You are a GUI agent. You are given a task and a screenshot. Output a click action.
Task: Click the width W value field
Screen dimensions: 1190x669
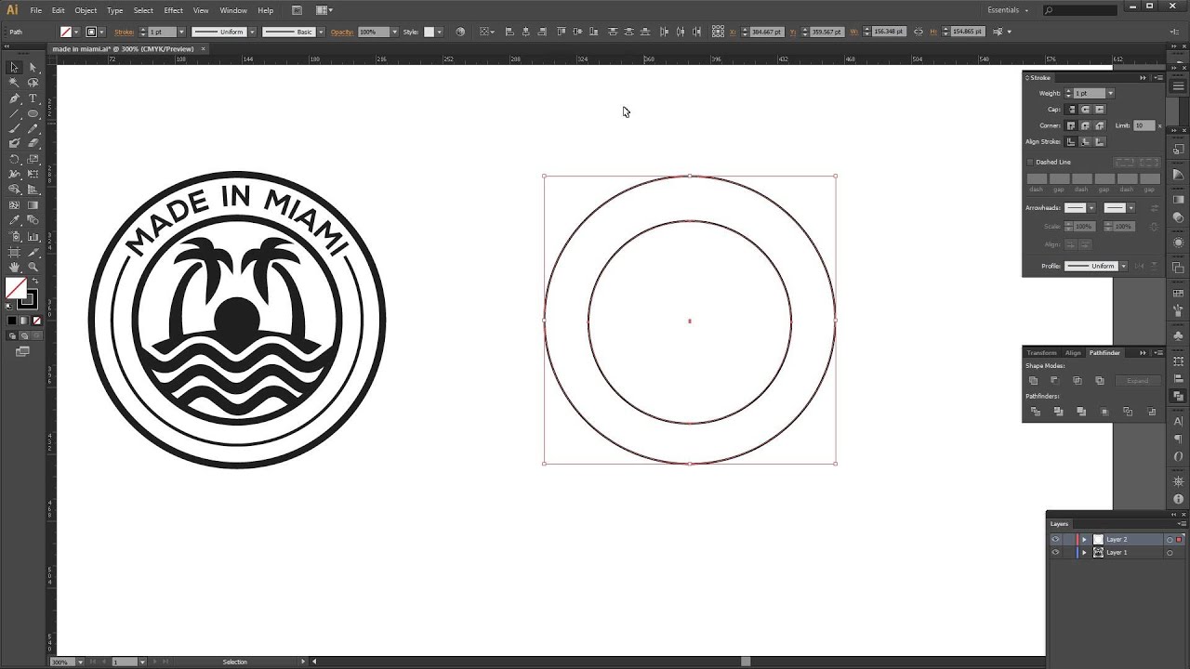pyautogui.click(x=890, y=32)
